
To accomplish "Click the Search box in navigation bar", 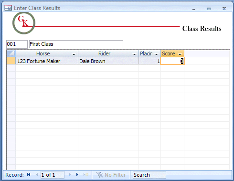I will pos(149,175).
